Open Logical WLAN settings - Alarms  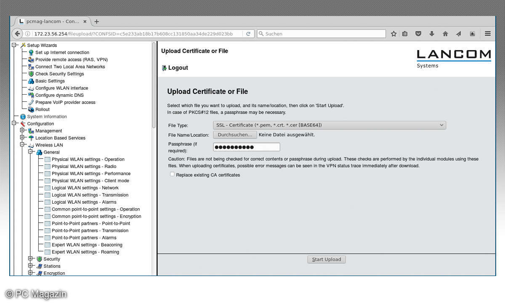pos(84,202)
